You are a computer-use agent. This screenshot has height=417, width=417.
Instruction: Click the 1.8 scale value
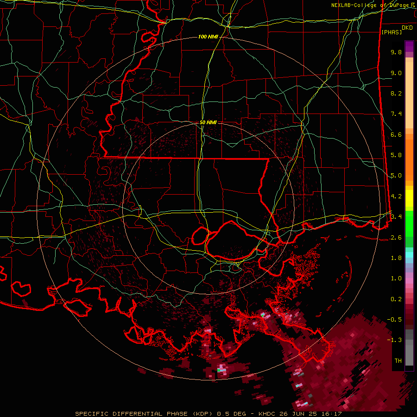point(396,258)
